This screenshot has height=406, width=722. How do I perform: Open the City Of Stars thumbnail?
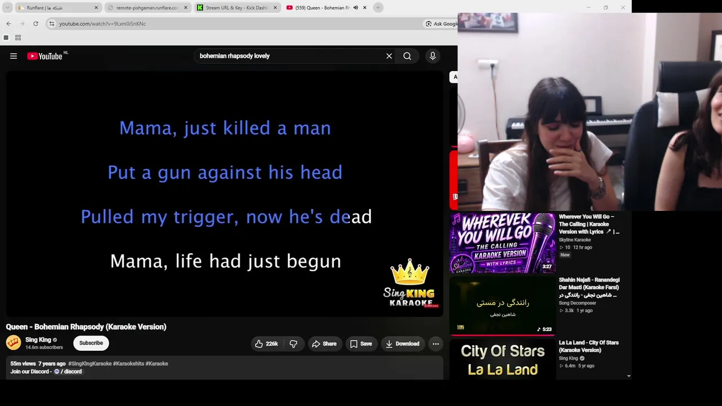click(x=503, y=360)
